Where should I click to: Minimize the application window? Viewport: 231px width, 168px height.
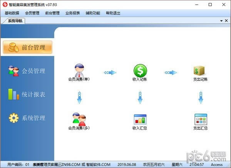pos(197,5)
